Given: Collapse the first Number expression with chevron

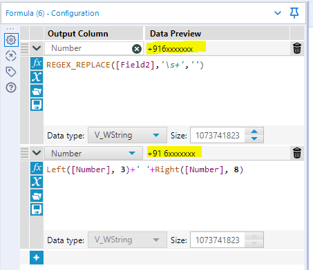Looking at the screenshot, I should coord(37,48).
